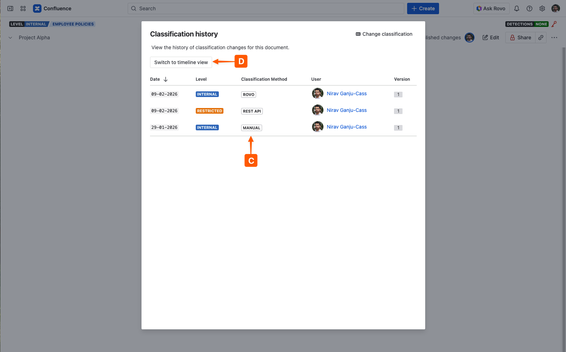The height and width of the screenshot is (352, 566).
Task: Open the user profile avatar menu
Action: (556, 8)
